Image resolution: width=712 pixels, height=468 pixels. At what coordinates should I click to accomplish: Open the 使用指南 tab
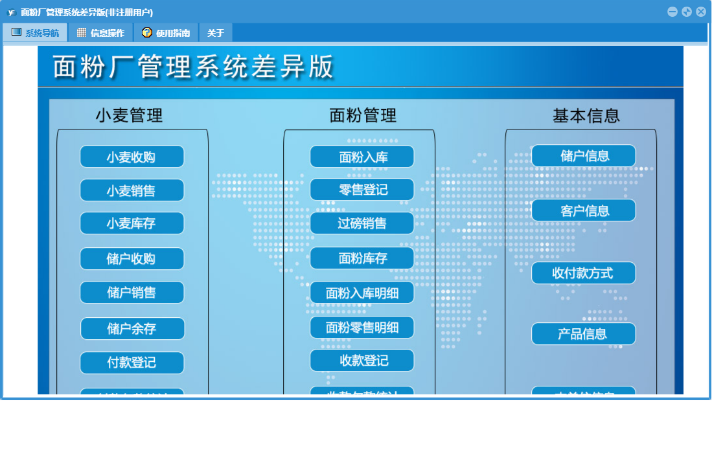tap(167, 32)
